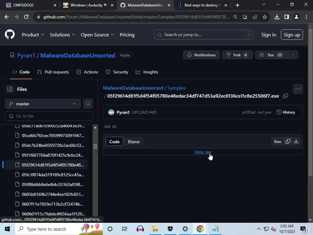313x235 pixels.
Task: Select the Code view toggle
Action: click(114, 142)
